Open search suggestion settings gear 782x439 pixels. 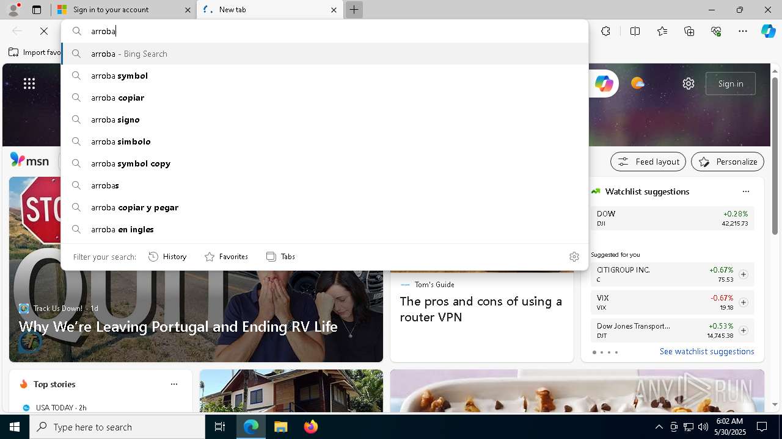tap(574, 257)
